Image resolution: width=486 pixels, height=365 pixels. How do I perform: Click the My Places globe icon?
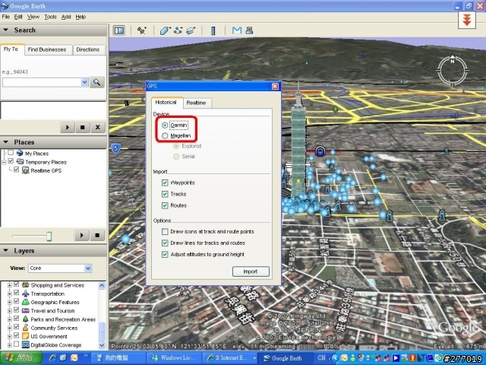(x=20, y=153)
